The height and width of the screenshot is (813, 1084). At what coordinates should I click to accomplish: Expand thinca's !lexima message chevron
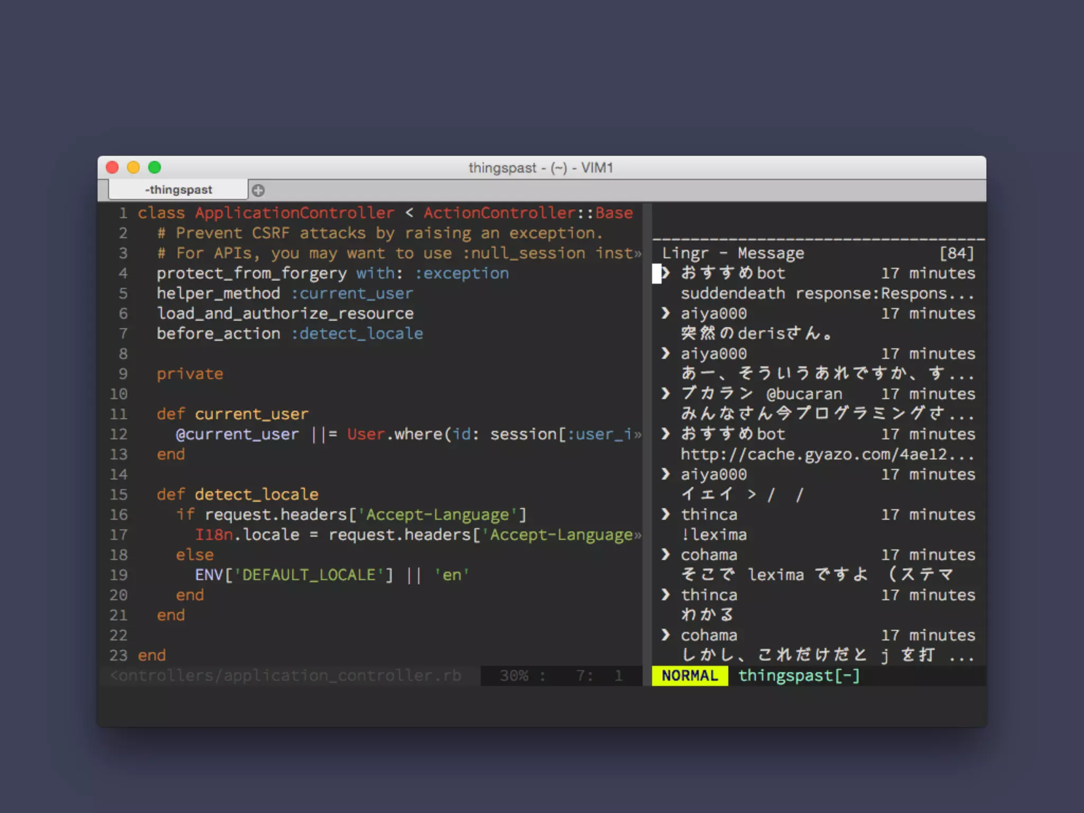[665, 514]
